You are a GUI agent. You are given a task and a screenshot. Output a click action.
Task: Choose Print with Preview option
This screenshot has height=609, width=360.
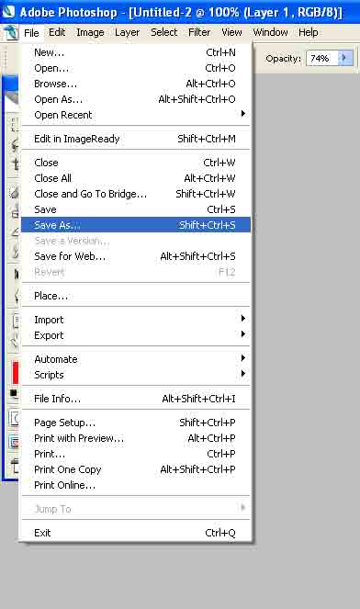[x=136, y=438]
